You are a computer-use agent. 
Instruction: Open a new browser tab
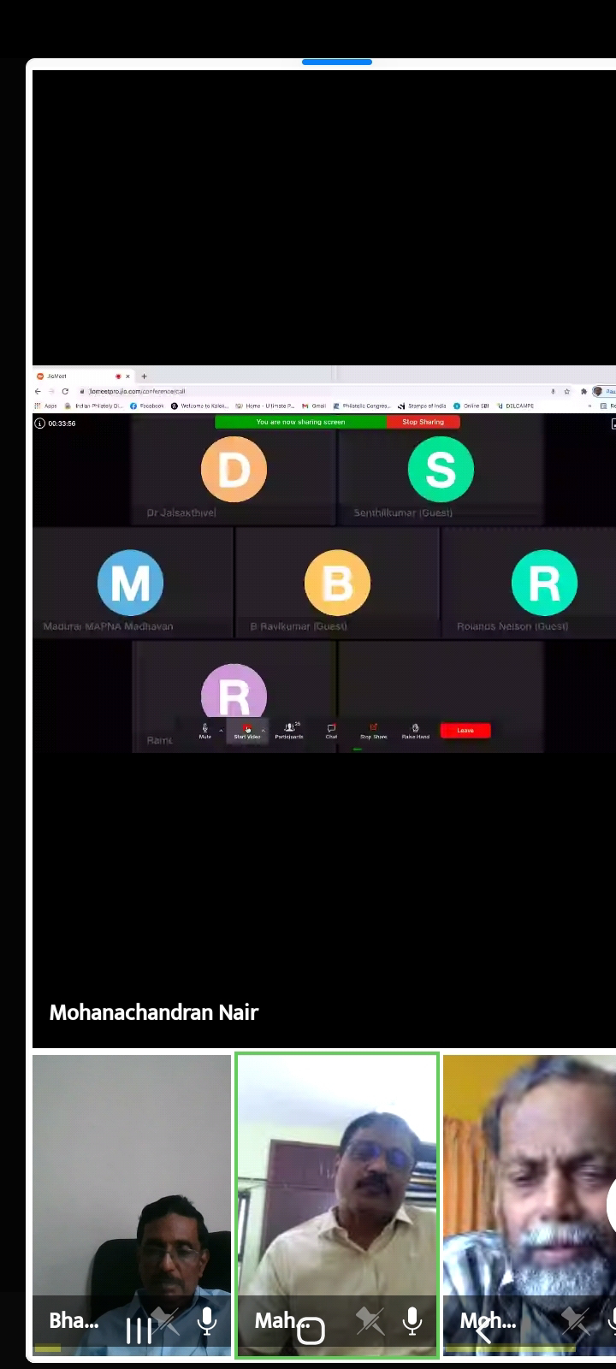tap(144, 376)
